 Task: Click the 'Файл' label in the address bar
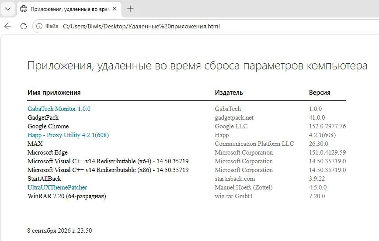[52, 26]
